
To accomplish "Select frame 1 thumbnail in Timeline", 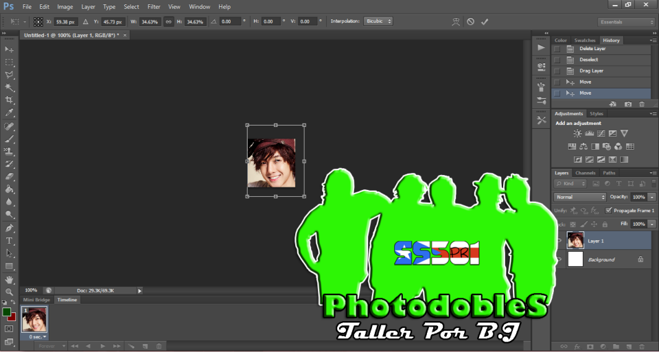I will point(34,320).
